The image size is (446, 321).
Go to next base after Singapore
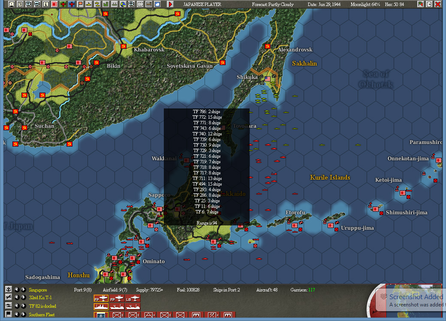[x=23, y=289]
